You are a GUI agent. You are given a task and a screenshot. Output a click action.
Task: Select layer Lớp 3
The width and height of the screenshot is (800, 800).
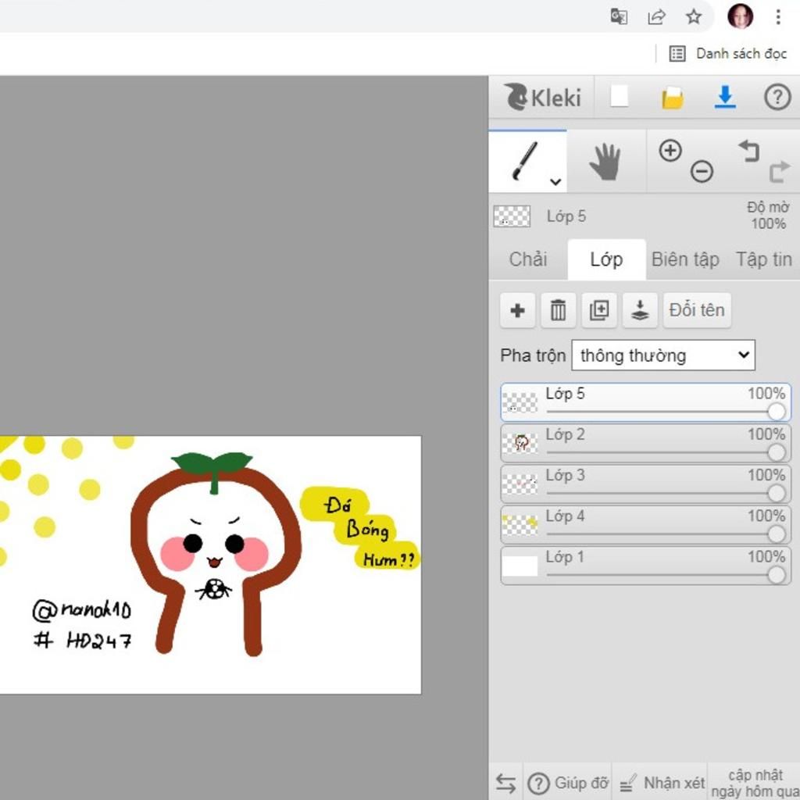point(645,484)
